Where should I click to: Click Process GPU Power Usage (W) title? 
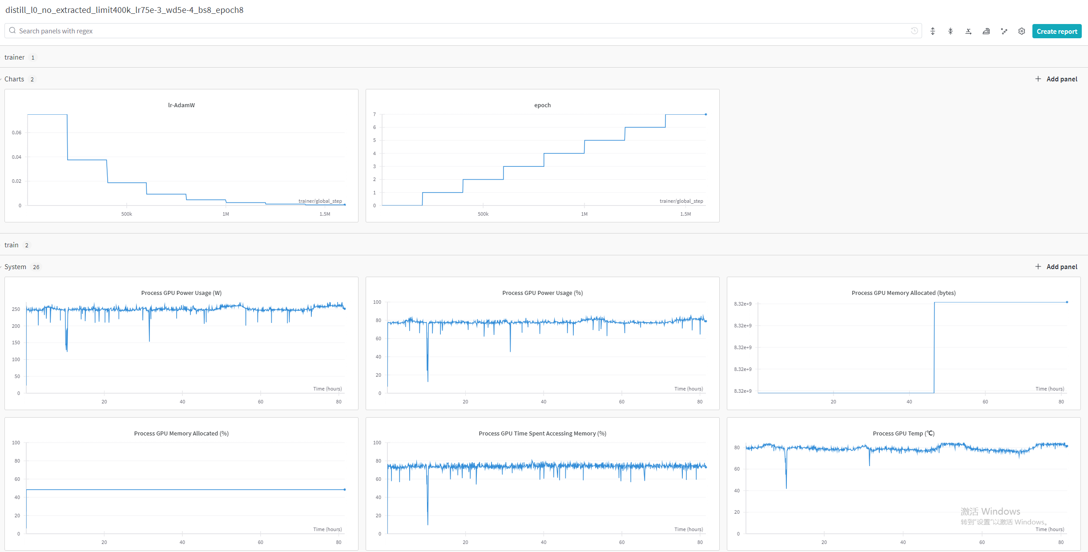(x=181, y=293)
